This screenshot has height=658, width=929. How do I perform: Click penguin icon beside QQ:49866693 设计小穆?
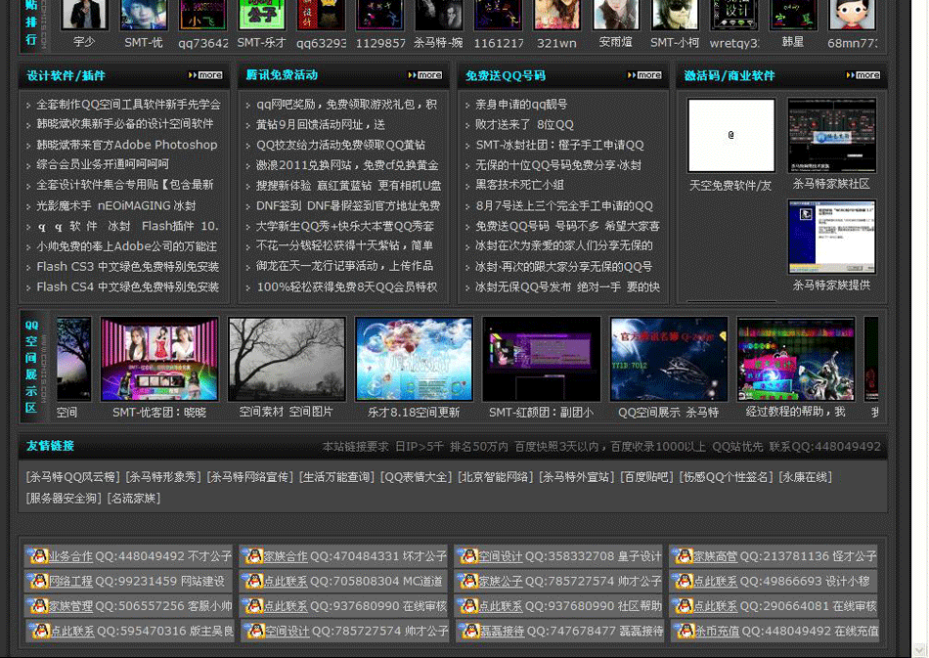click(x=685, y=581)
